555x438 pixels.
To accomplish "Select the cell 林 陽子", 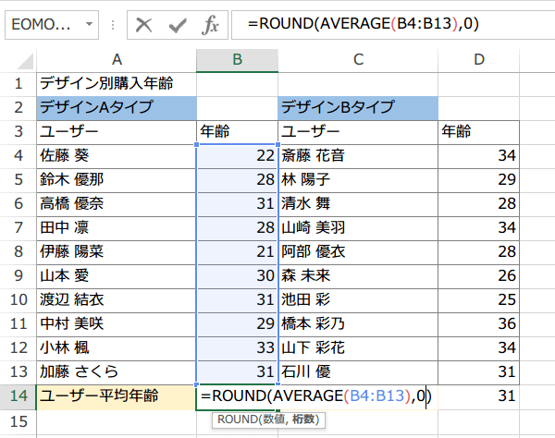I will pyautogui.click(x=358, y=180).
